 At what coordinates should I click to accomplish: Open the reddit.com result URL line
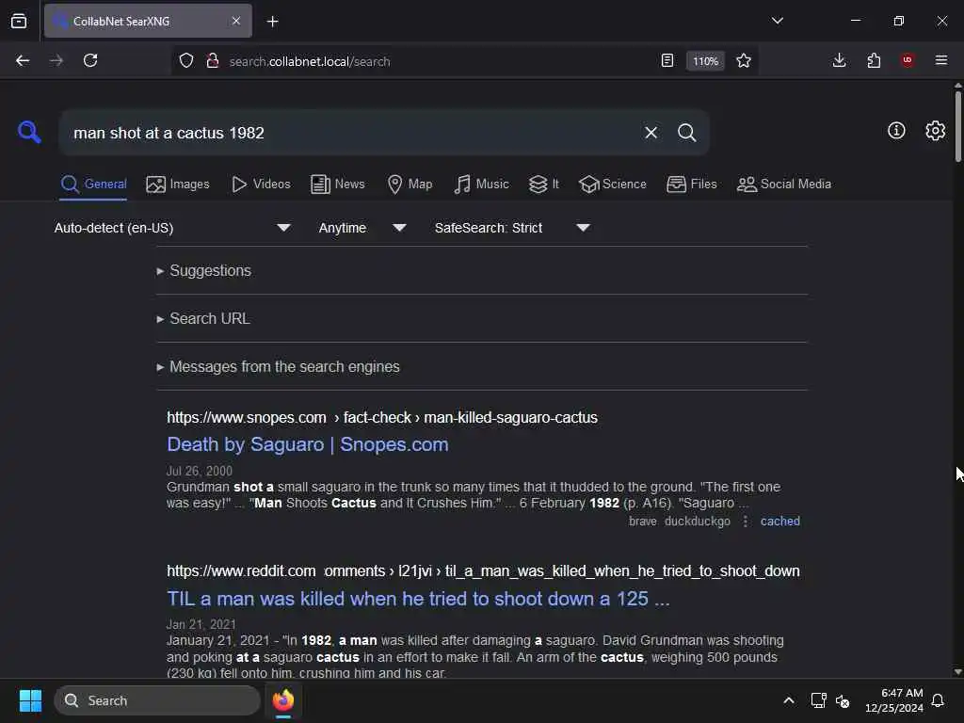click(483, 571)
